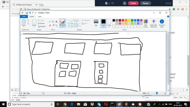Click the Copy icon in Clipboard group

tap(28, 23)
